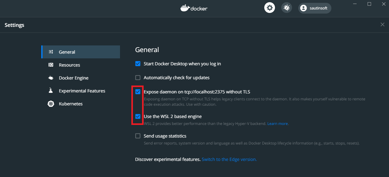Close the Settings panel with X
This screenshot has width=389, height=177.
tap(382, 25)
